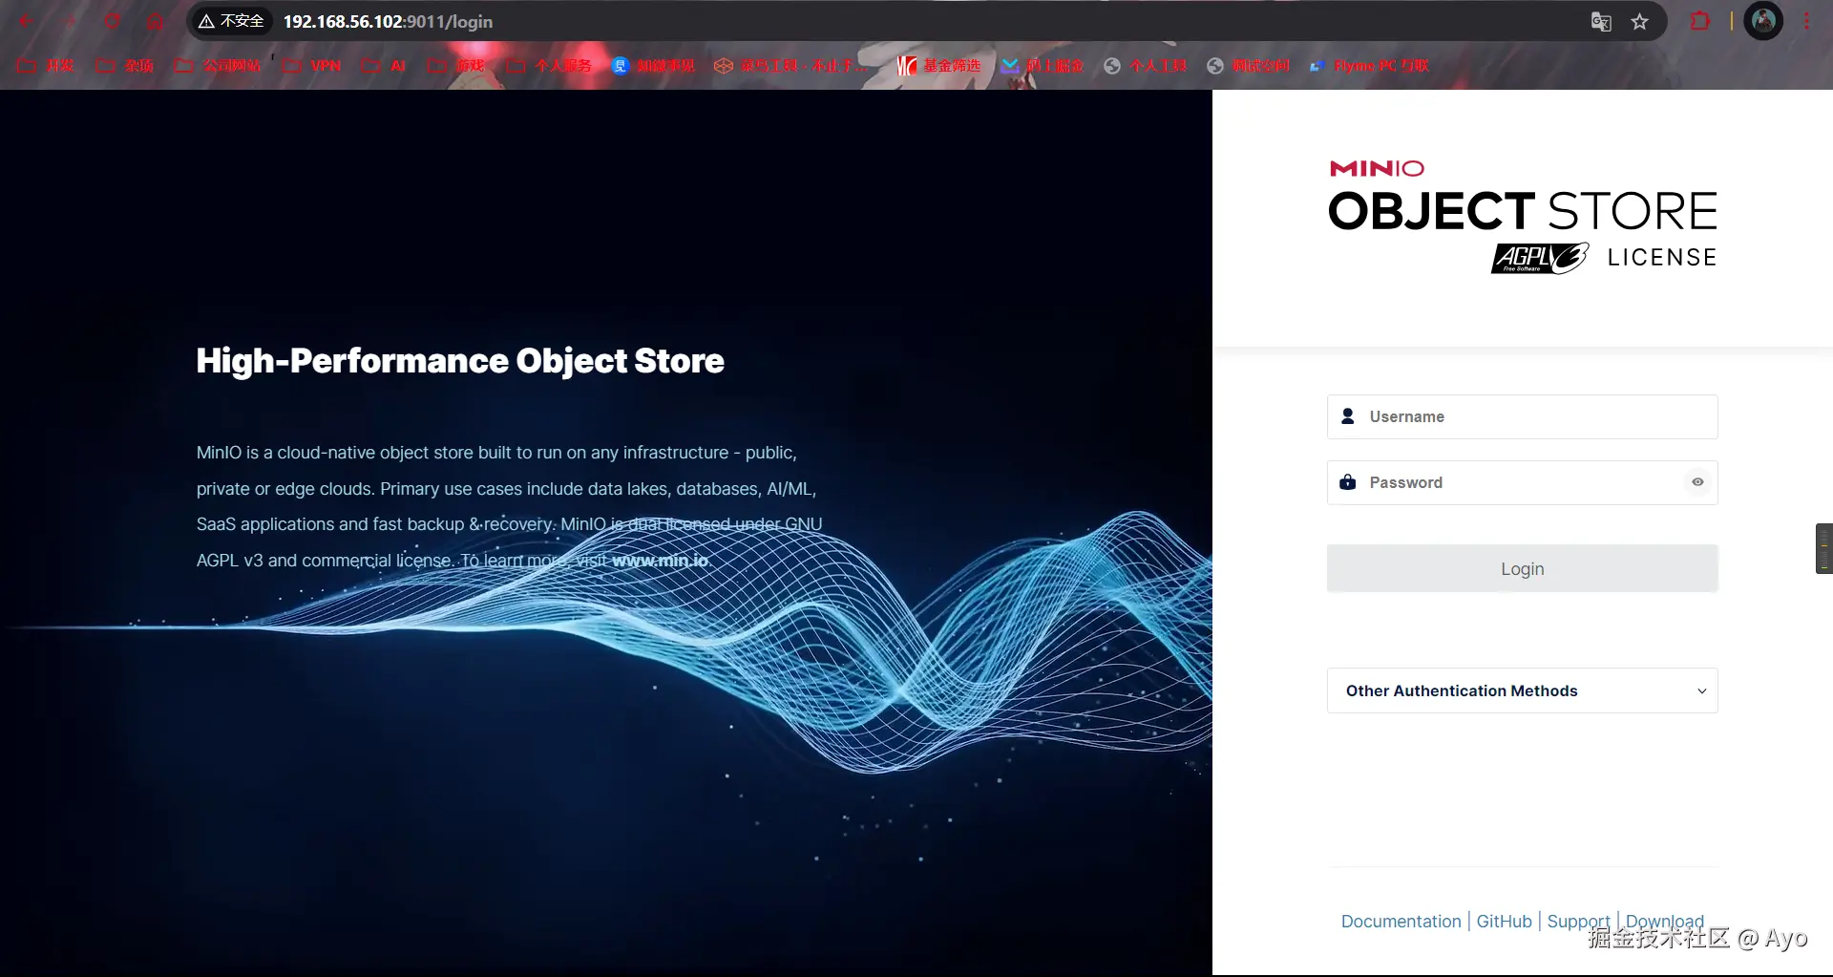
Task: Open the browser three-dot menu
Action: pyautogui.click(x=1806, y=21)
